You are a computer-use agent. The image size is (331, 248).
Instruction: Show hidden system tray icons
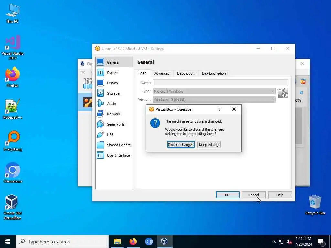(273, 242)
